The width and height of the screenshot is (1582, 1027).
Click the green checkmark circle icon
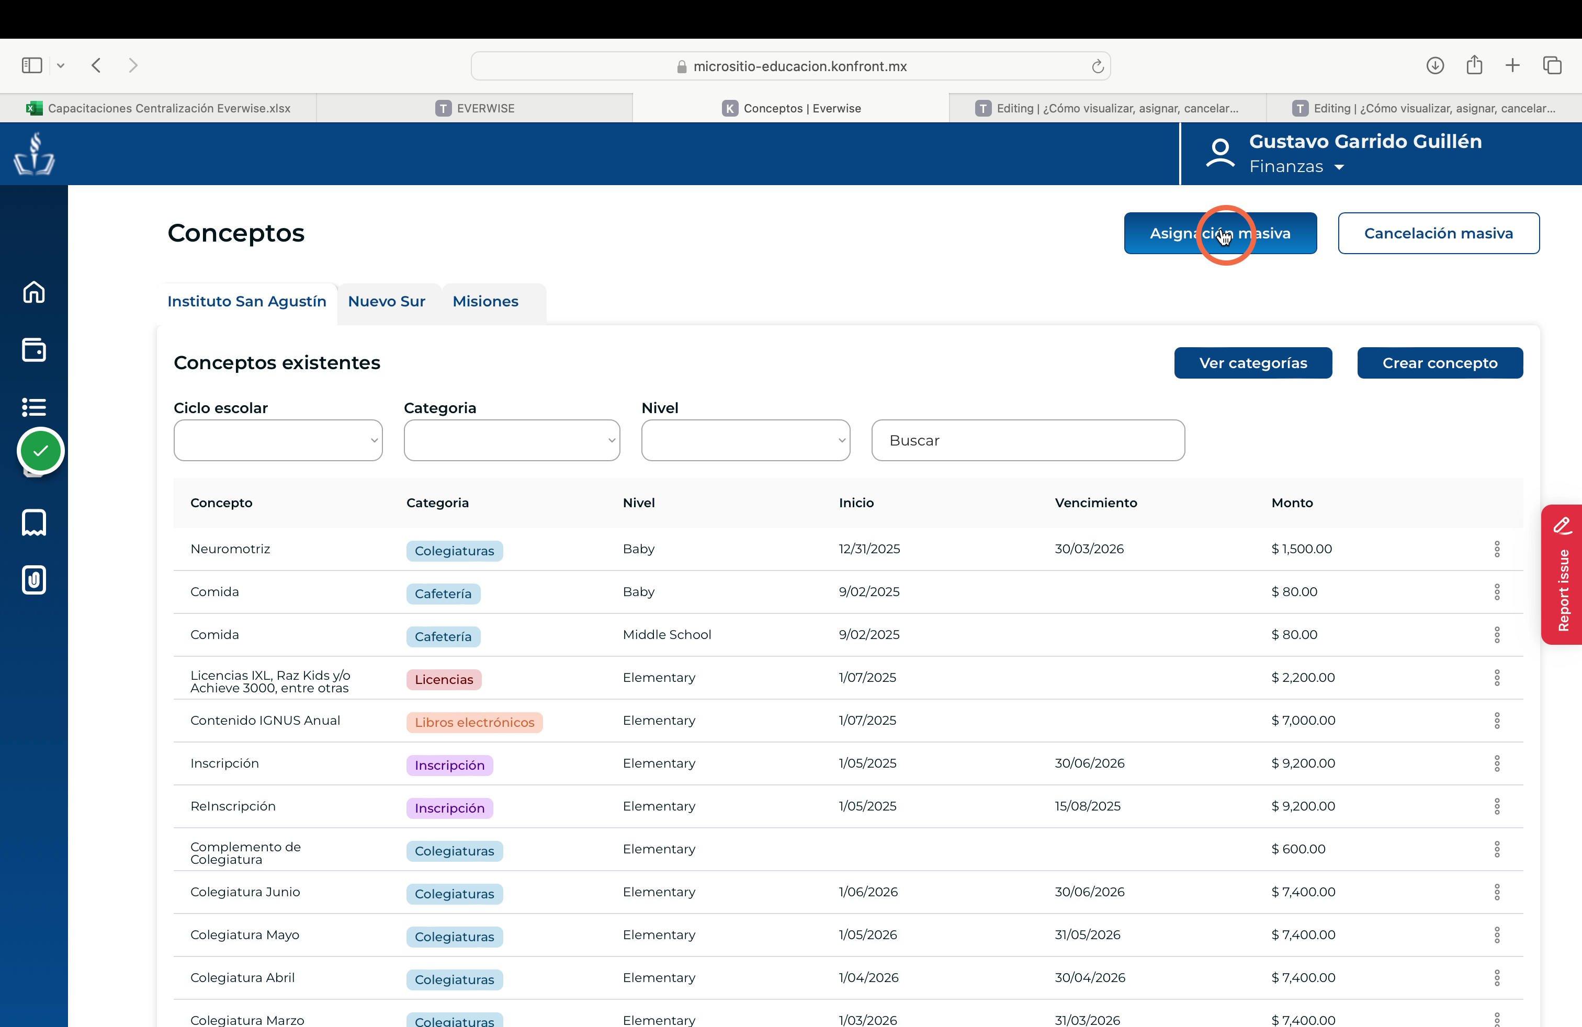41,451
